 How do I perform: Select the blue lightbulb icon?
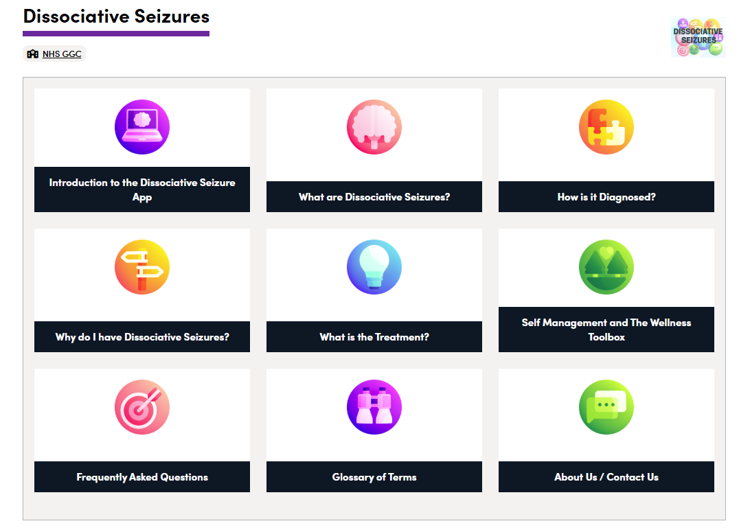click(x=374, y=267)
